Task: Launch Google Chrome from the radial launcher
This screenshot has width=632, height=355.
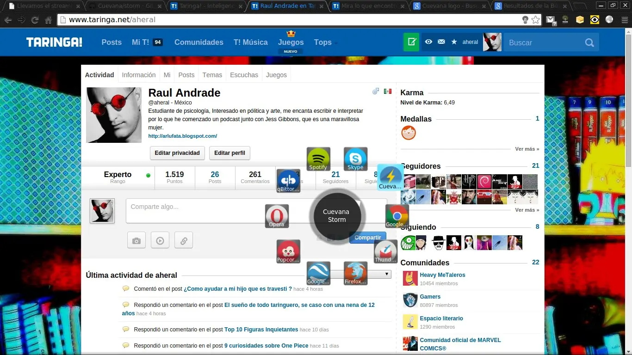Action: coord(397,216)
